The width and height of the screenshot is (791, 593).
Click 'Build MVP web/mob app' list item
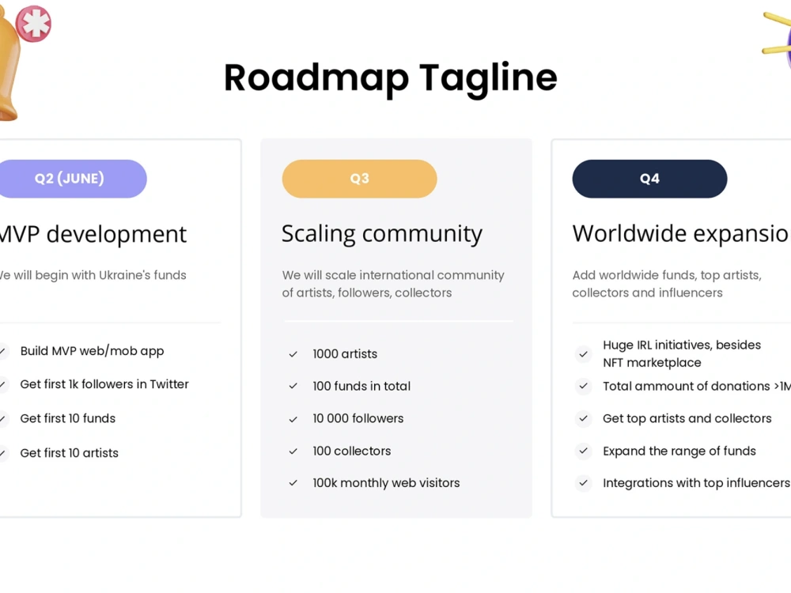tap(92, 351)
